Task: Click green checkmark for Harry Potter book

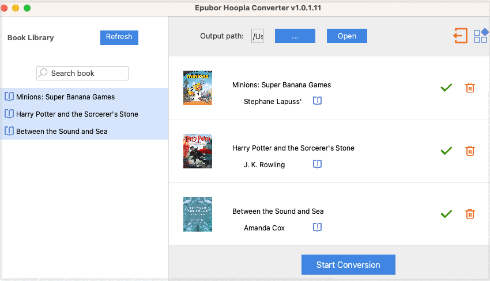Action: coord(446,151)
